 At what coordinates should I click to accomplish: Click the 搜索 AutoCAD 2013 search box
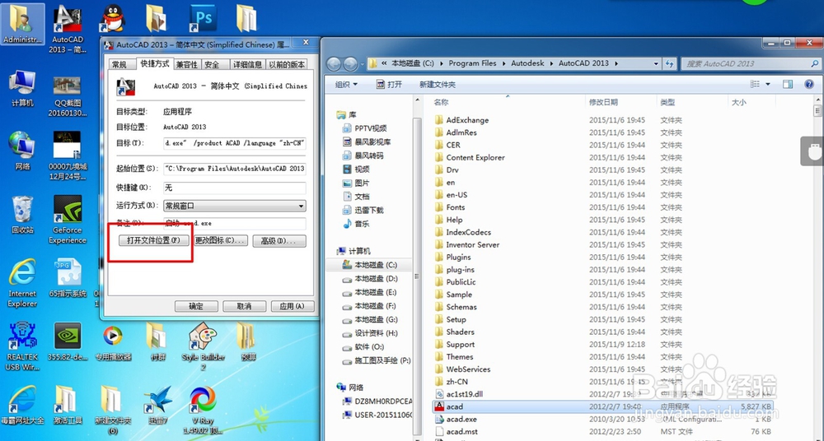(750, 63)
